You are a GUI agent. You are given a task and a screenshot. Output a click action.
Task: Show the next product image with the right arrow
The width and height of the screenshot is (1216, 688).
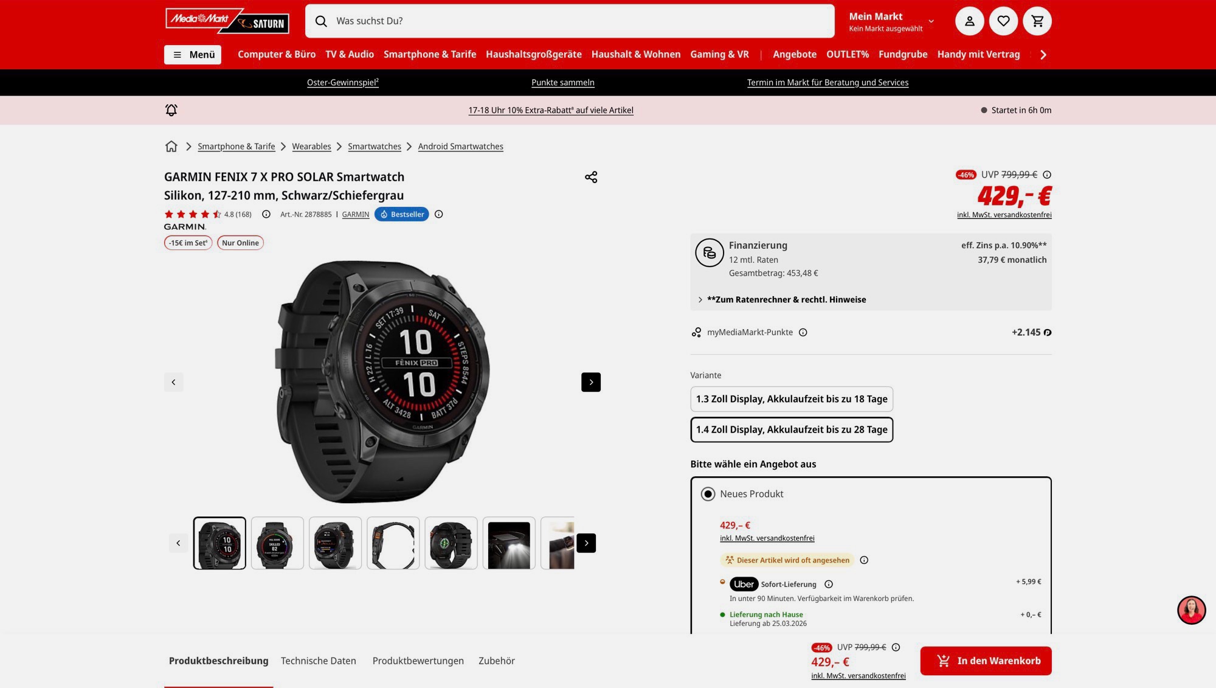[x=590, y=382]
